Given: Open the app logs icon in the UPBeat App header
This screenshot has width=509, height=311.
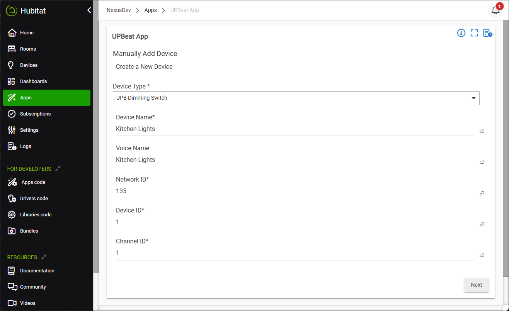Looking at the screenshot, I should 487,33.
